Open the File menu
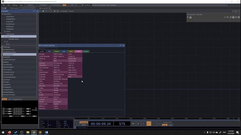The image size is (241, 135). point(3,5)
